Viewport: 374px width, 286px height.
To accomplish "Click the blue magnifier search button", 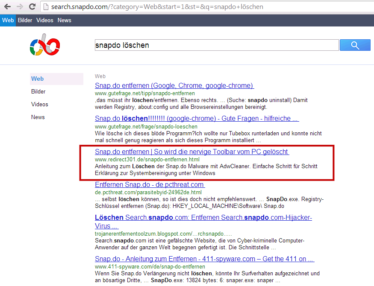I will click(x=355, y=45).
